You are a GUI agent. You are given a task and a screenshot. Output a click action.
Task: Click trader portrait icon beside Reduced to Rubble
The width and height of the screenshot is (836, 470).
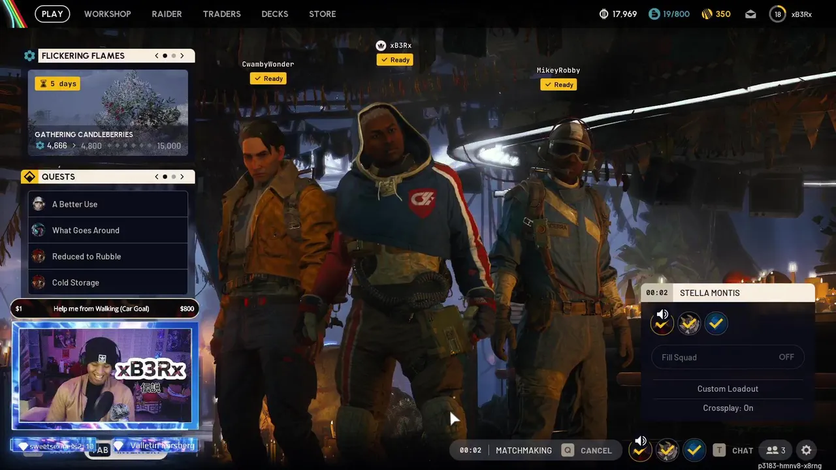(39, 256)
